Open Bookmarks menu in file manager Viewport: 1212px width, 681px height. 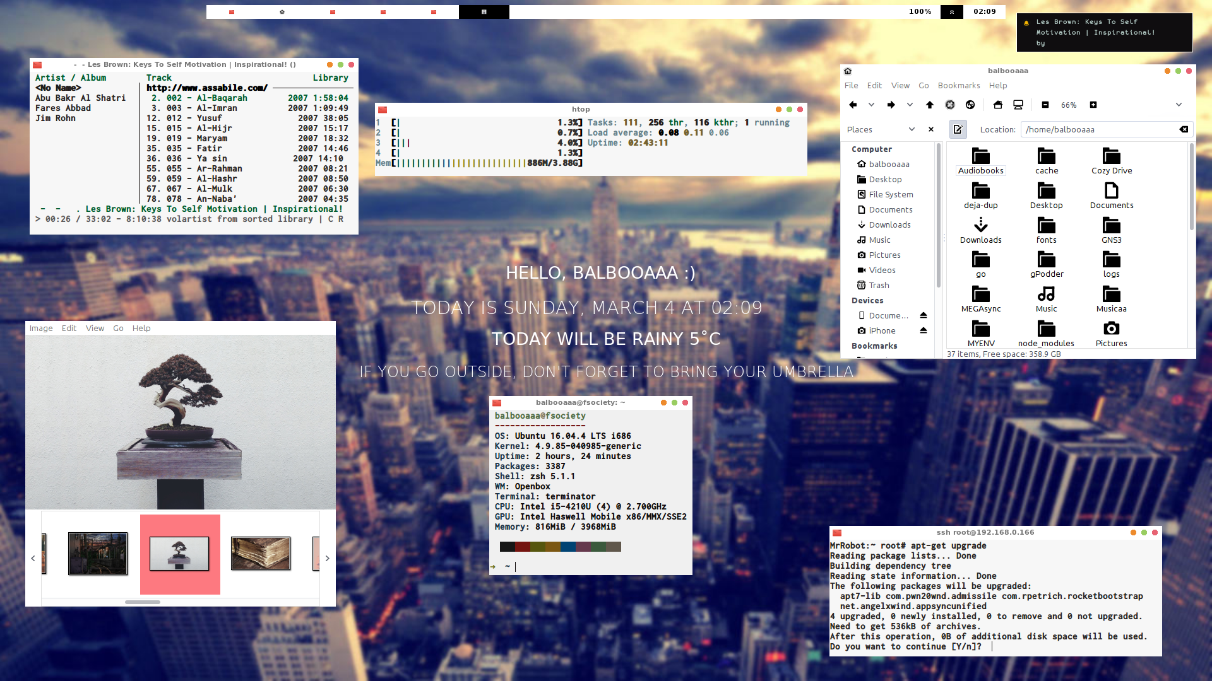click(x=959, y=85)
